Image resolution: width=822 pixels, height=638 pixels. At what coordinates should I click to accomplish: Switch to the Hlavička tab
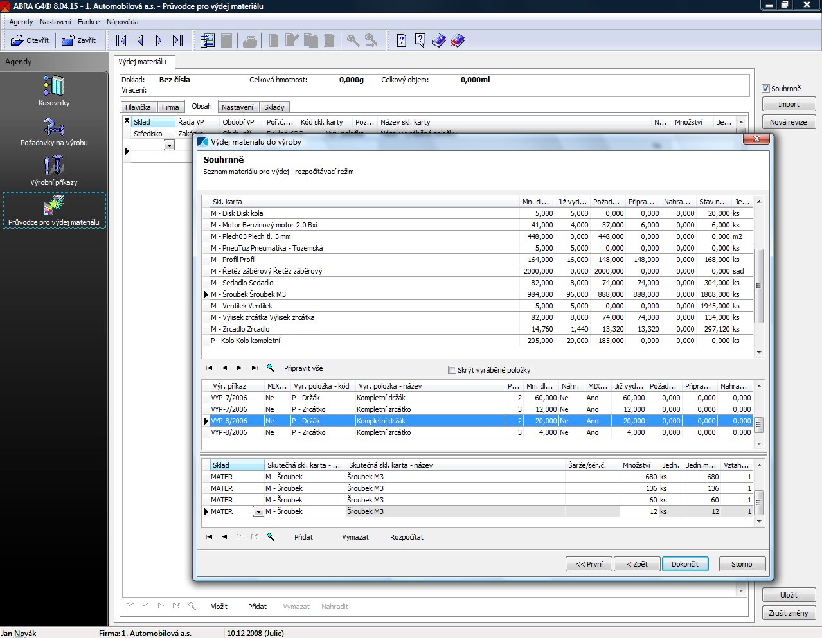coord(138,107)
